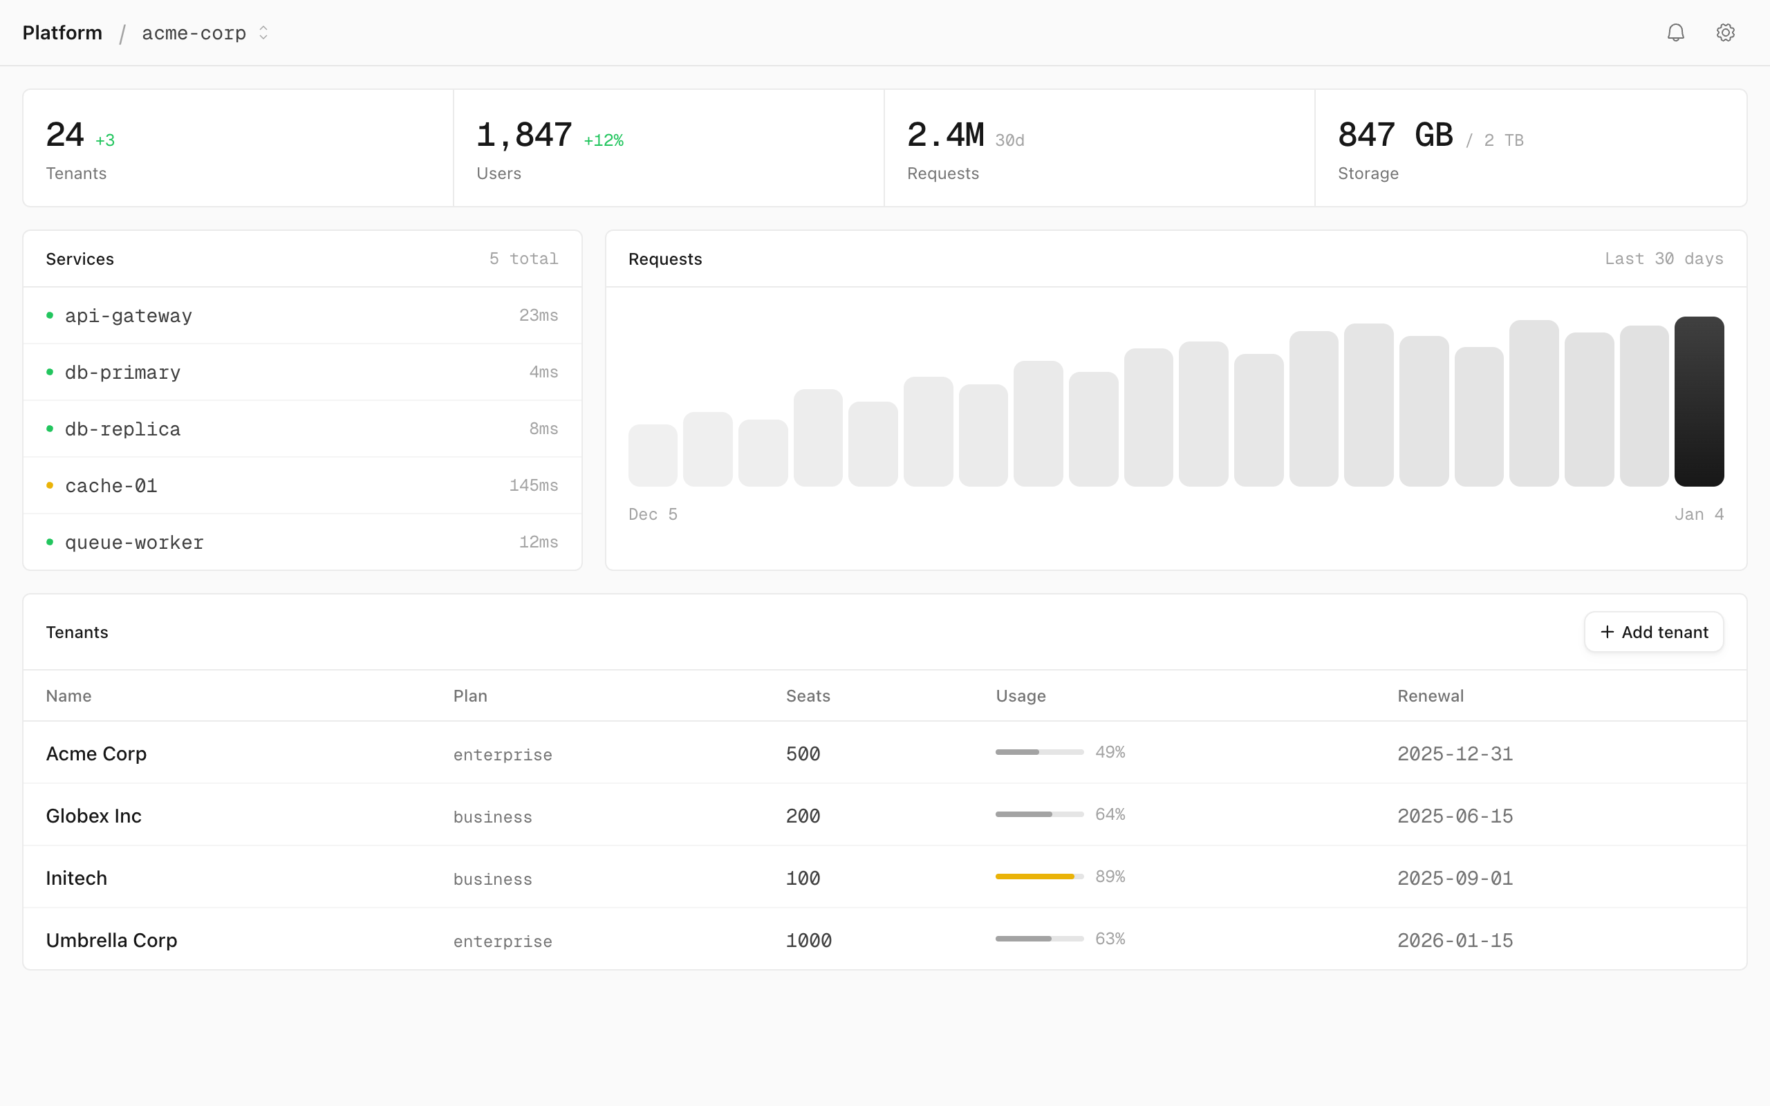Click the status dot beside db-primary
This screenshot has height=1106, width=1770.
pos(50,372)
